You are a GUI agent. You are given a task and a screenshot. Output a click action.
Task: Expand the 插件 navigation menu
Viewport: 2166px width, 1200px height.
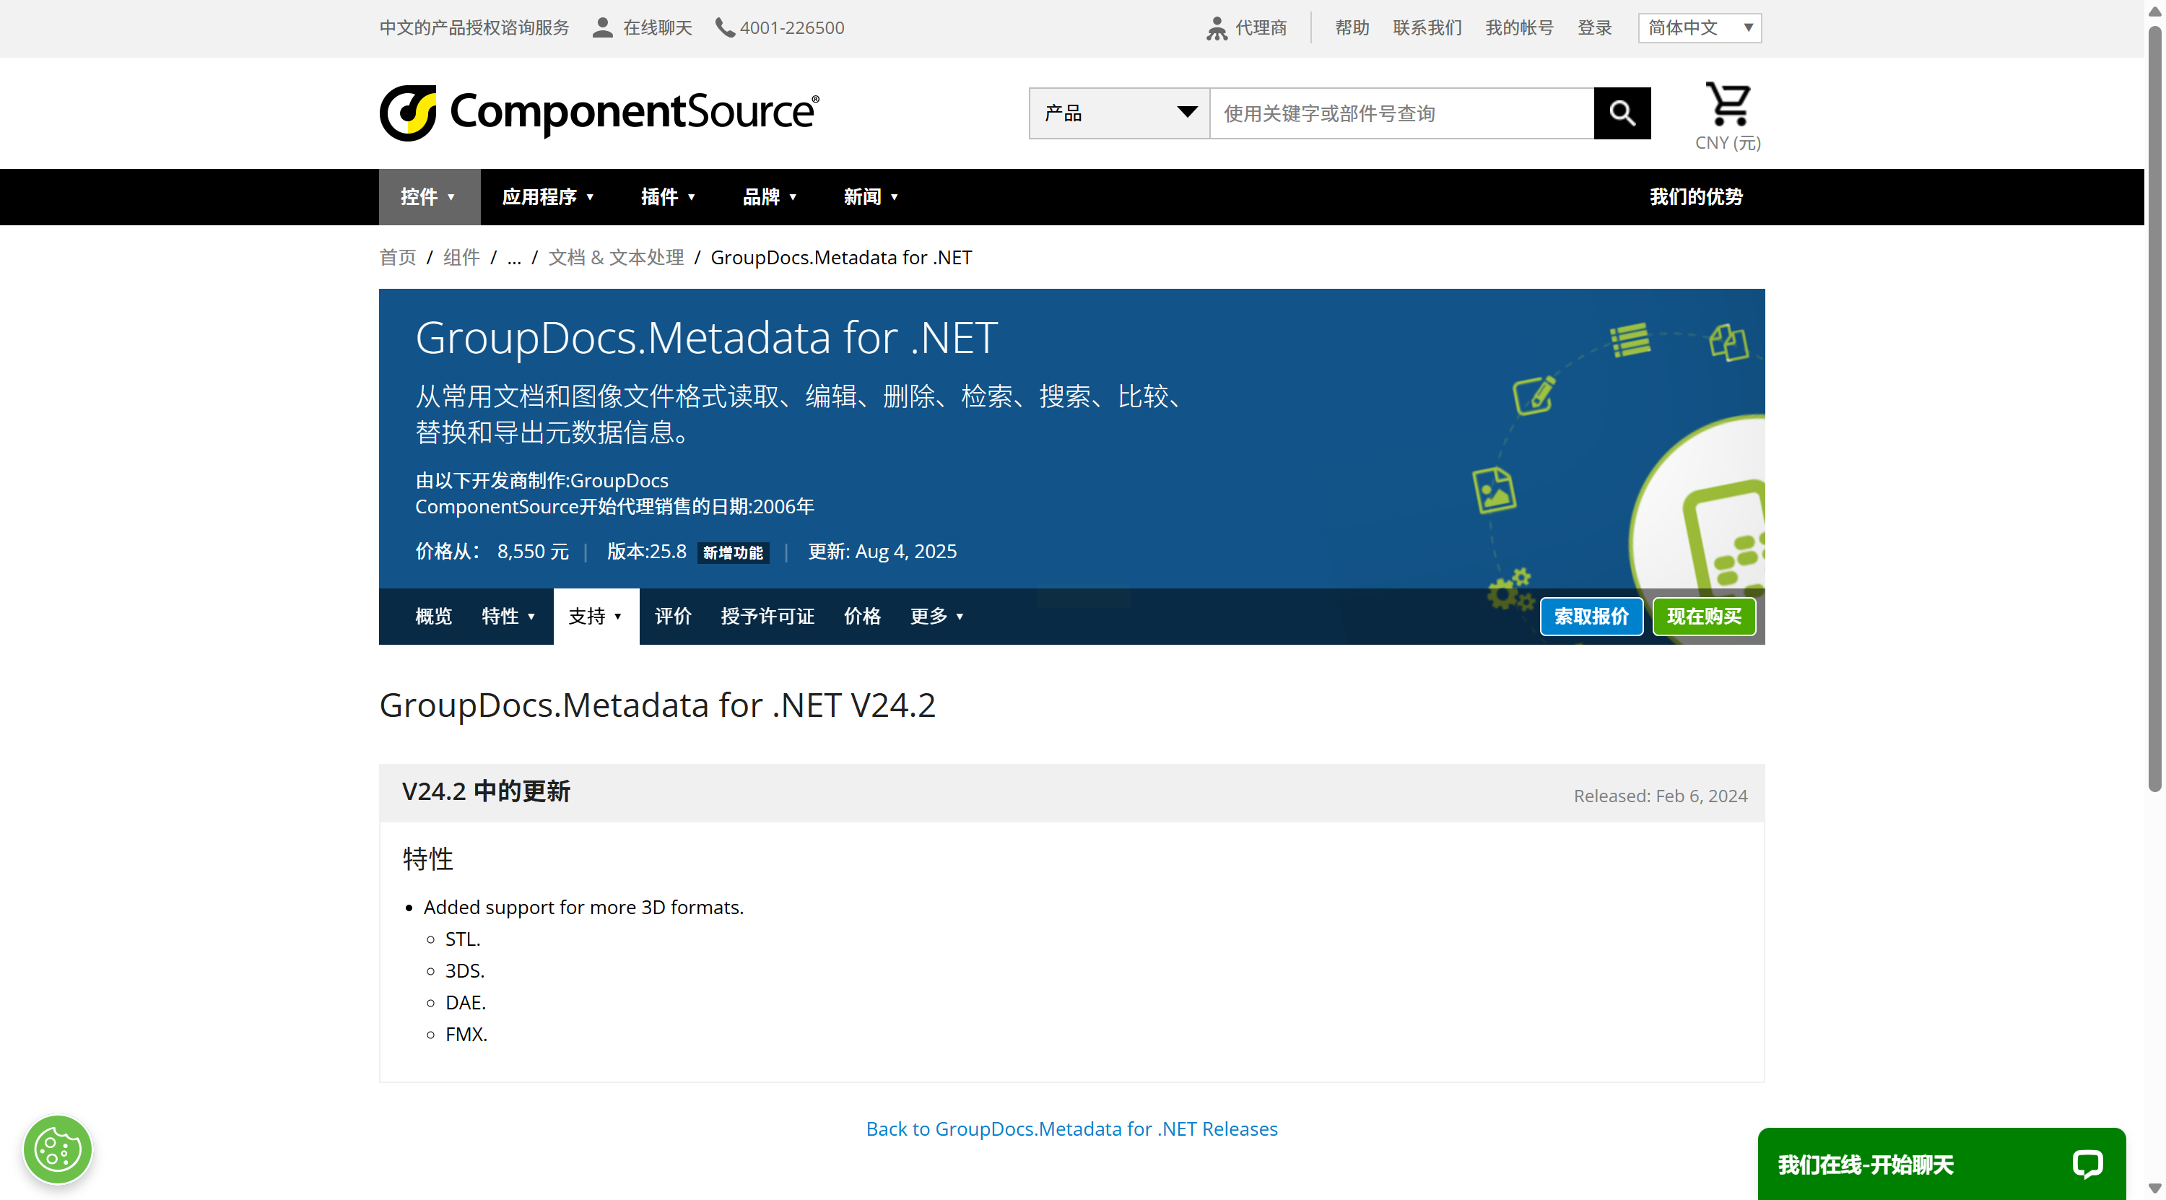click(668, 197)
